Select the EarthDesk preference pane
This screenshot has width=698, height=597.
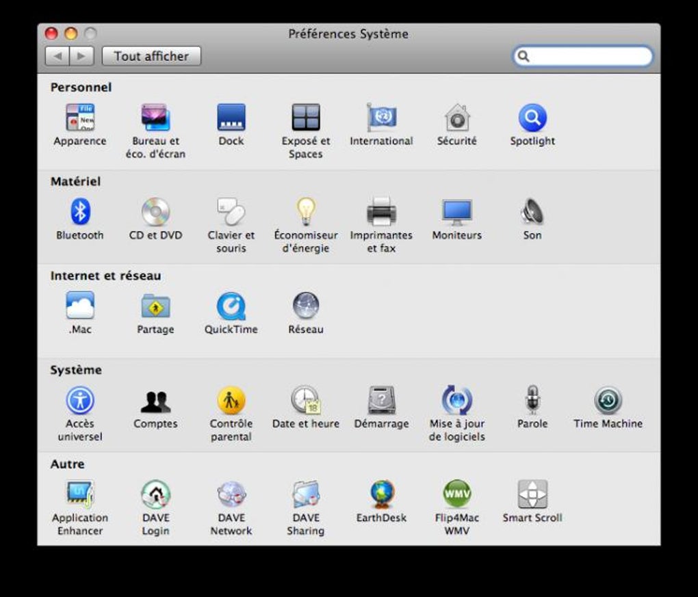[x=381, y=496]
